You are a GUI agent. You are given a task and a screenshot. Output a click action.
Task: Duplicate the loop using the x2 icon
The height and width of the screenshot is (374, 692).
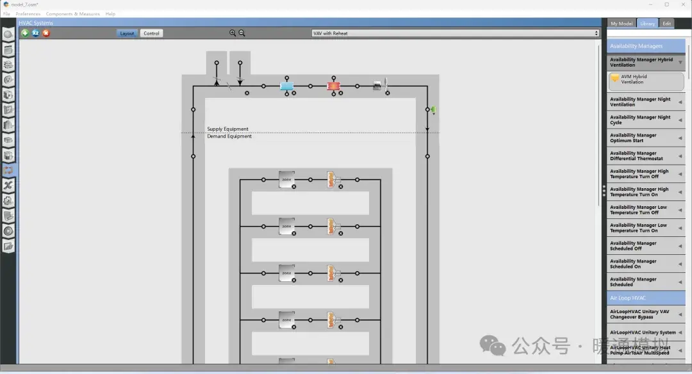coord(35,33)
